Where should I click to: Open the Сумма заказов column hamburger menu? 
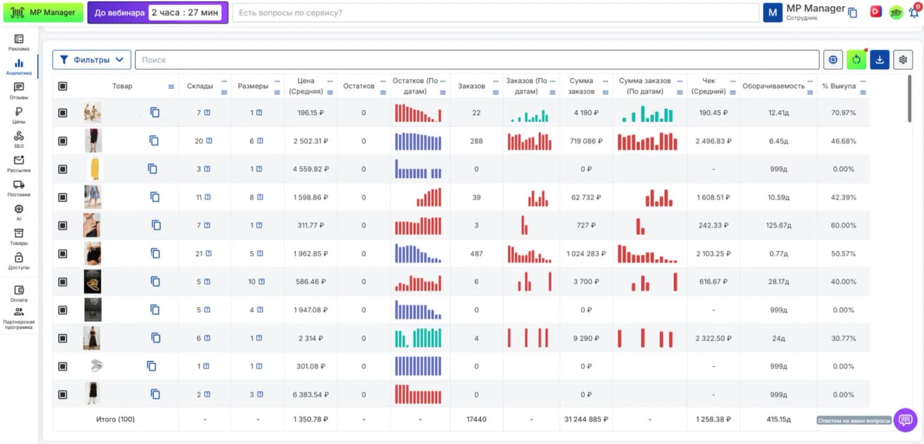(605, 92)
